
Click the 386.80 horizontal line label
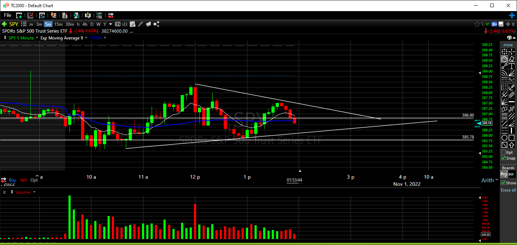pyautogui.click(x=468, y=116)
